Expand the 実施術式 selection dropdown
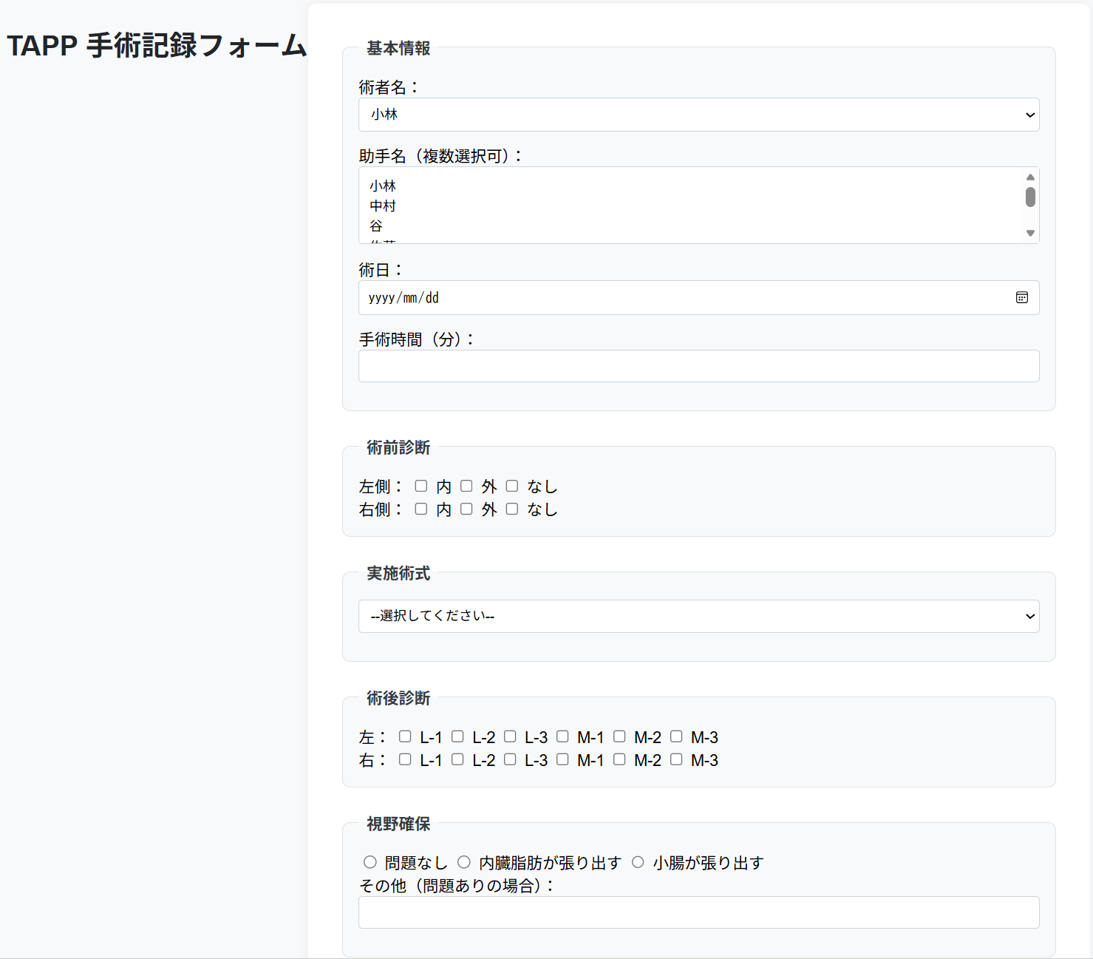 [698, 616]
